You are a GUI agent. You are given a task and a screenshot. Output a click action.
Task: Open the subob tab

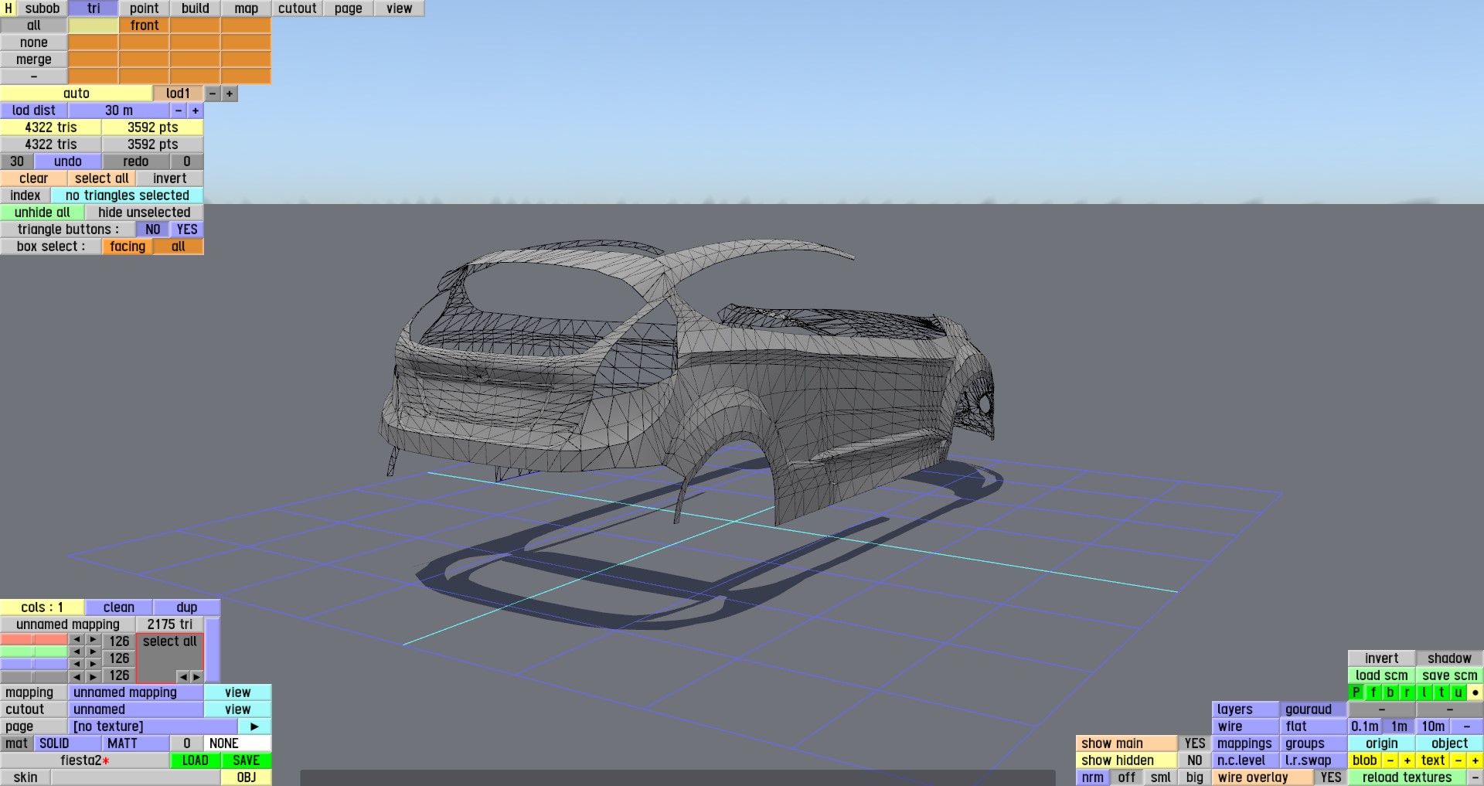pos(43,9)
